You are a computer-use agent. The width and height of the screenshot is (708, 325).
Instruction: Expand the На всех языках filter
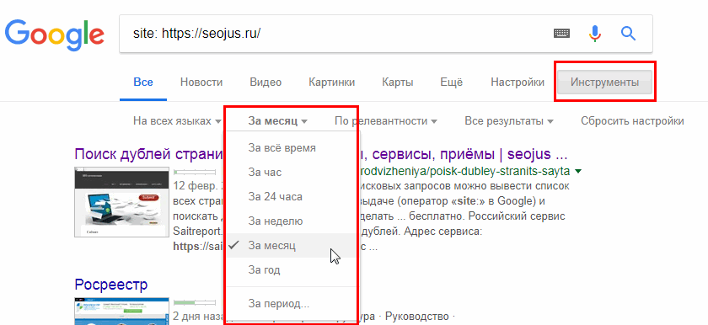pyautogui.click(x=177, y=120)
